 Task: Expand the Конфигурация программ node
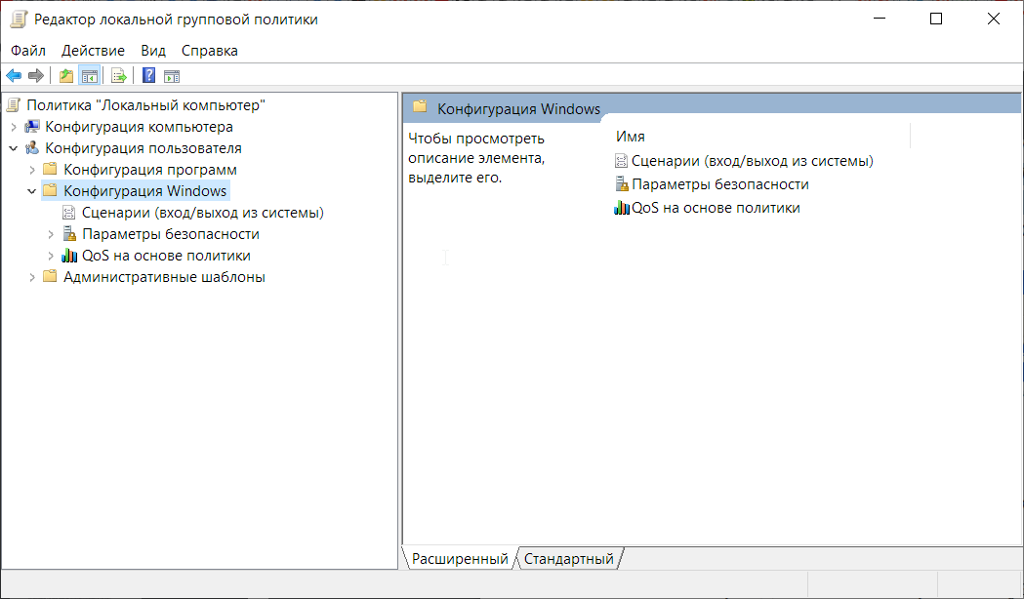(x=32, y=170)
